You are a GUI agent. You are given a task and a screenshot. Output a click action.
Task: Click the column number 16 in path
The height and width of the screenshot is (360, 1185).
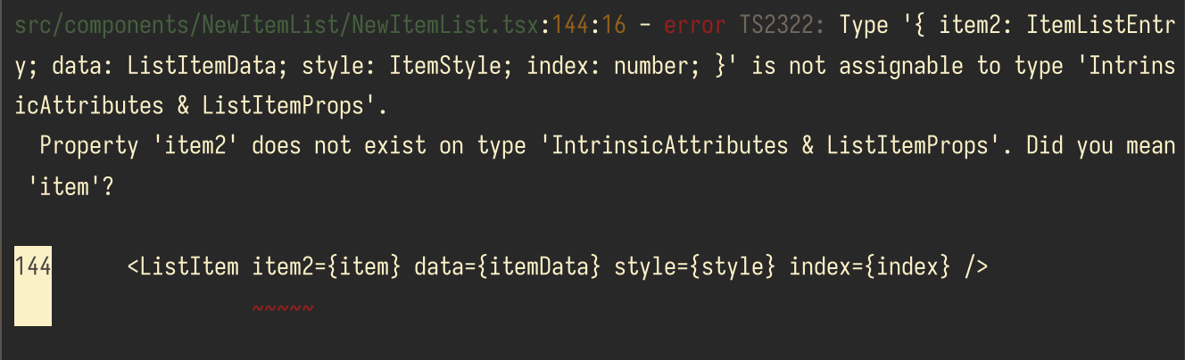tap(613, 26)
